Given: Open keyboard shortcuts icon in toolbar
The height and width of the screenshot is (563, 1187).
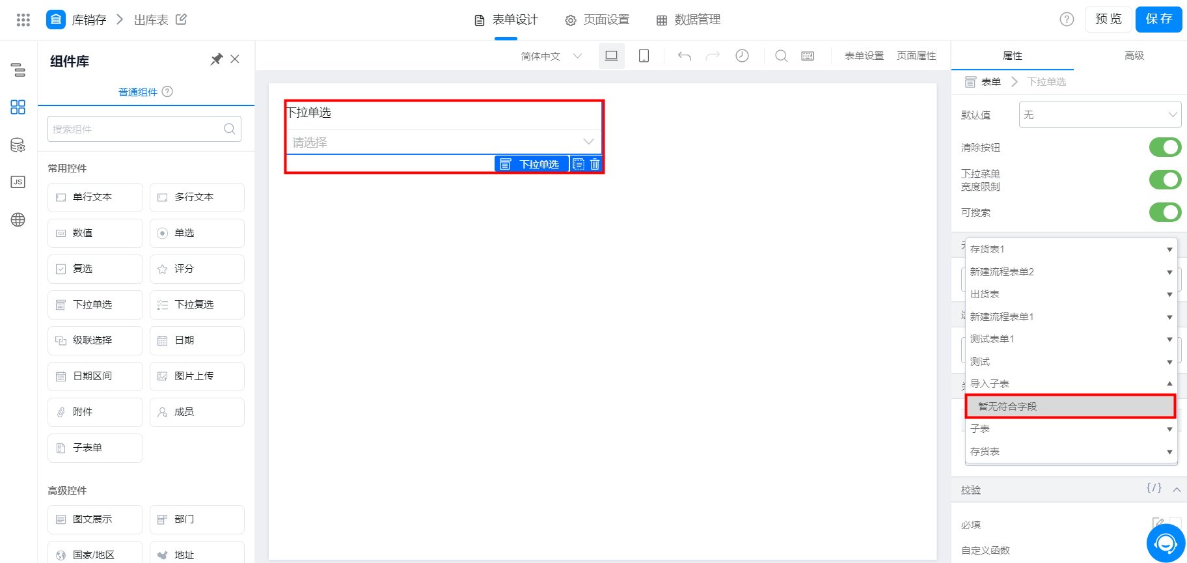Looking at the screenshot, I should click(x=808, y=56).
